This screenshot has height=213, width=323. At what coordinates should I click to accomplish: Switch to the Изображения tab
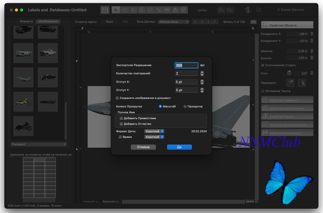(48, 21)
